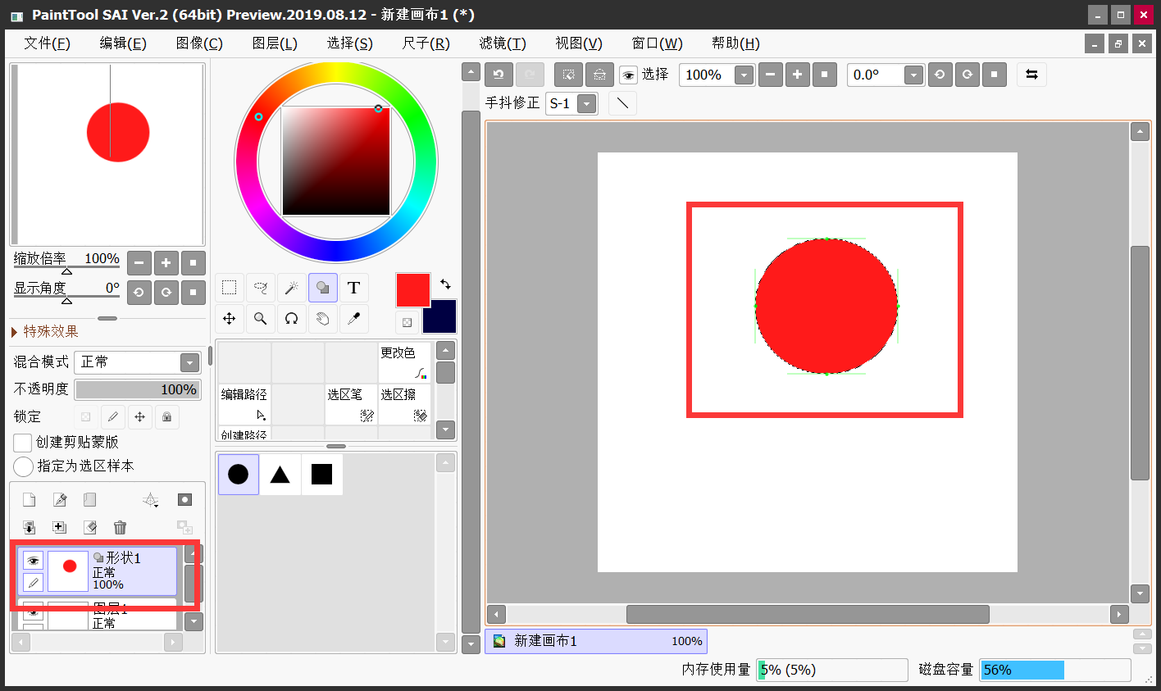Image resolution: width=1161 pixels, height=691 pixels.
Task: Hide the 形状1 layer with eye icon
Action: (33, 561)
